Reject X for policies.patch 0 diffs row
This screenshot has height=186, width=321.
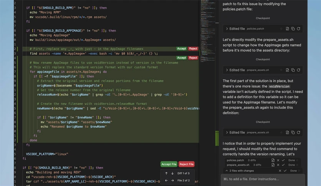coord(278,160)
